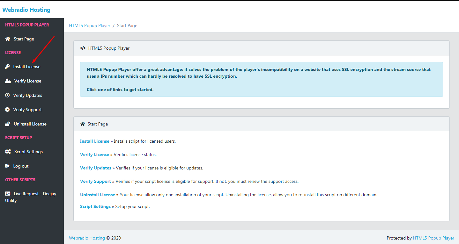
Task: Click the user-lock icon beside Verify License
Action: pos(8,81)
